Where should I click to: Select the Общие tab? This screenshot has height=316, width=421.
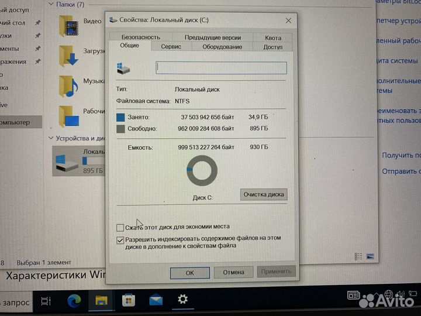[x=129, y=46]
